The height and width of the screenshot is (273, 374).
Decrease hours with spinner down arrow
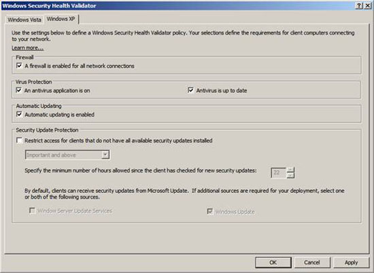pyautogui.click(x=290, y=176)
